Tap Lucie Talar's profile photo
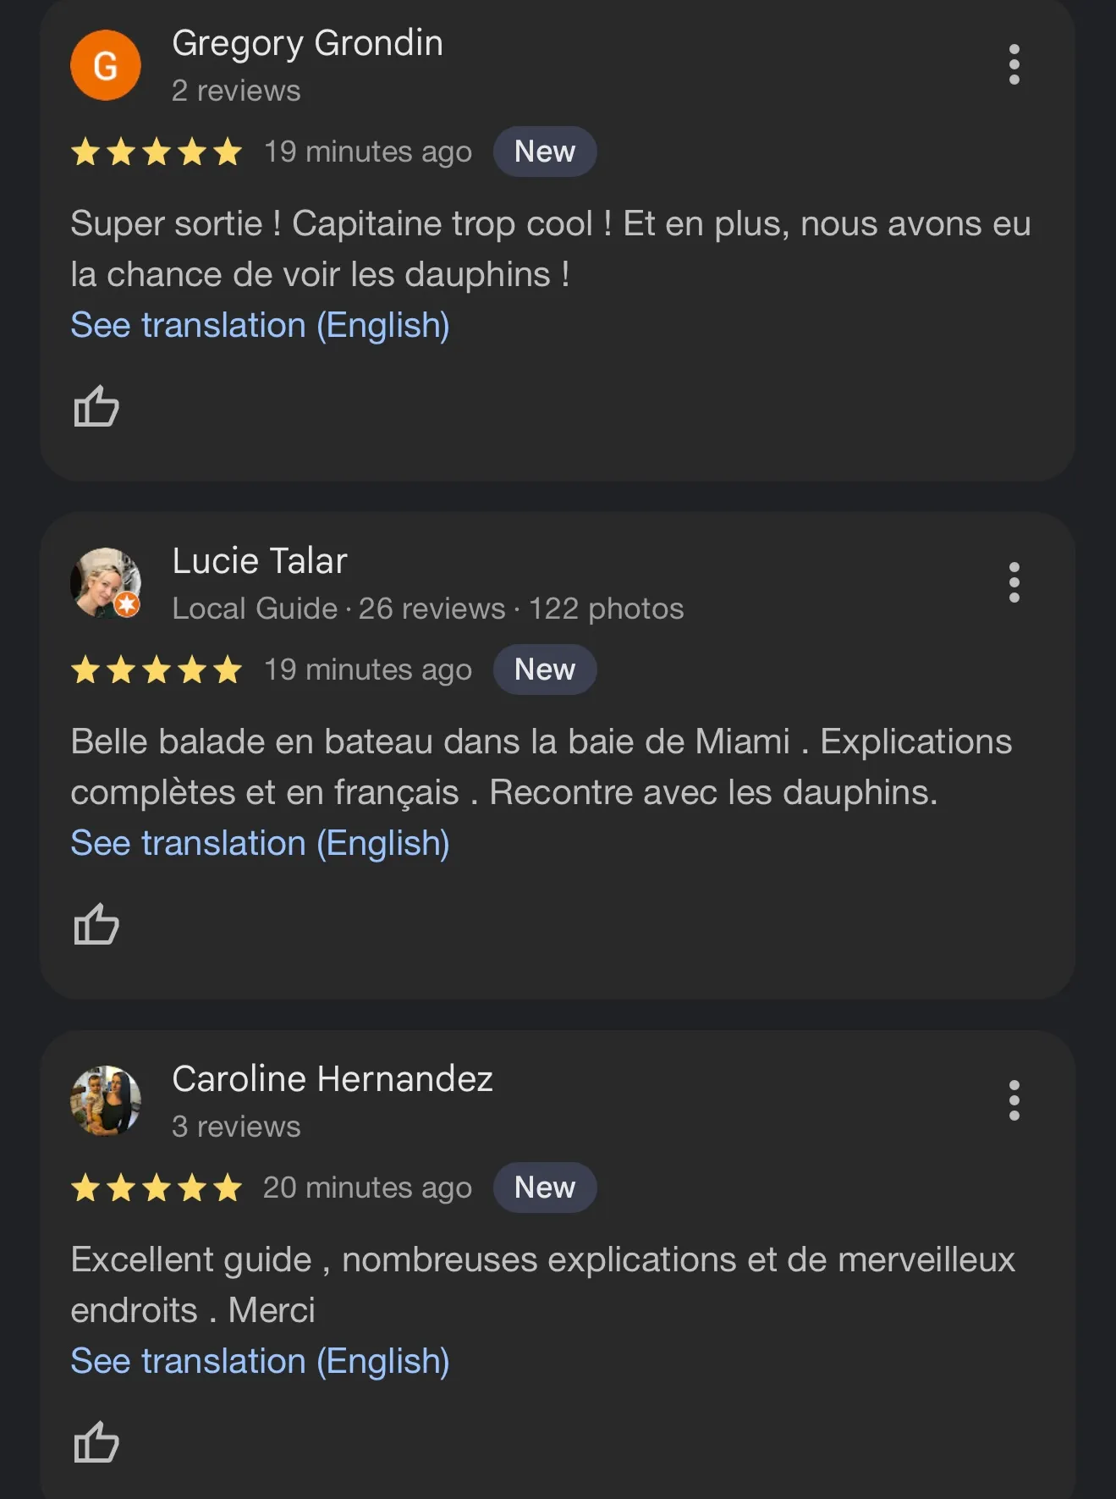 pyautogui.click(x=106, y=583)
